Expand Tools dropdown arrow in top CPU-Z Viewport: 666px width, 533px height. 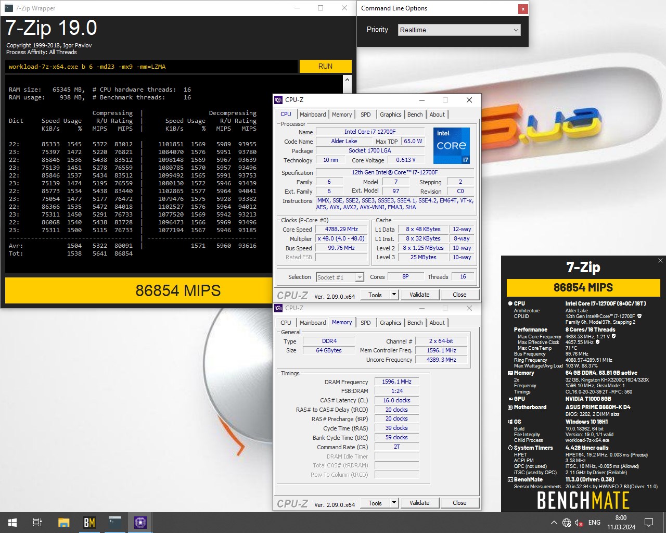(394, 295)
